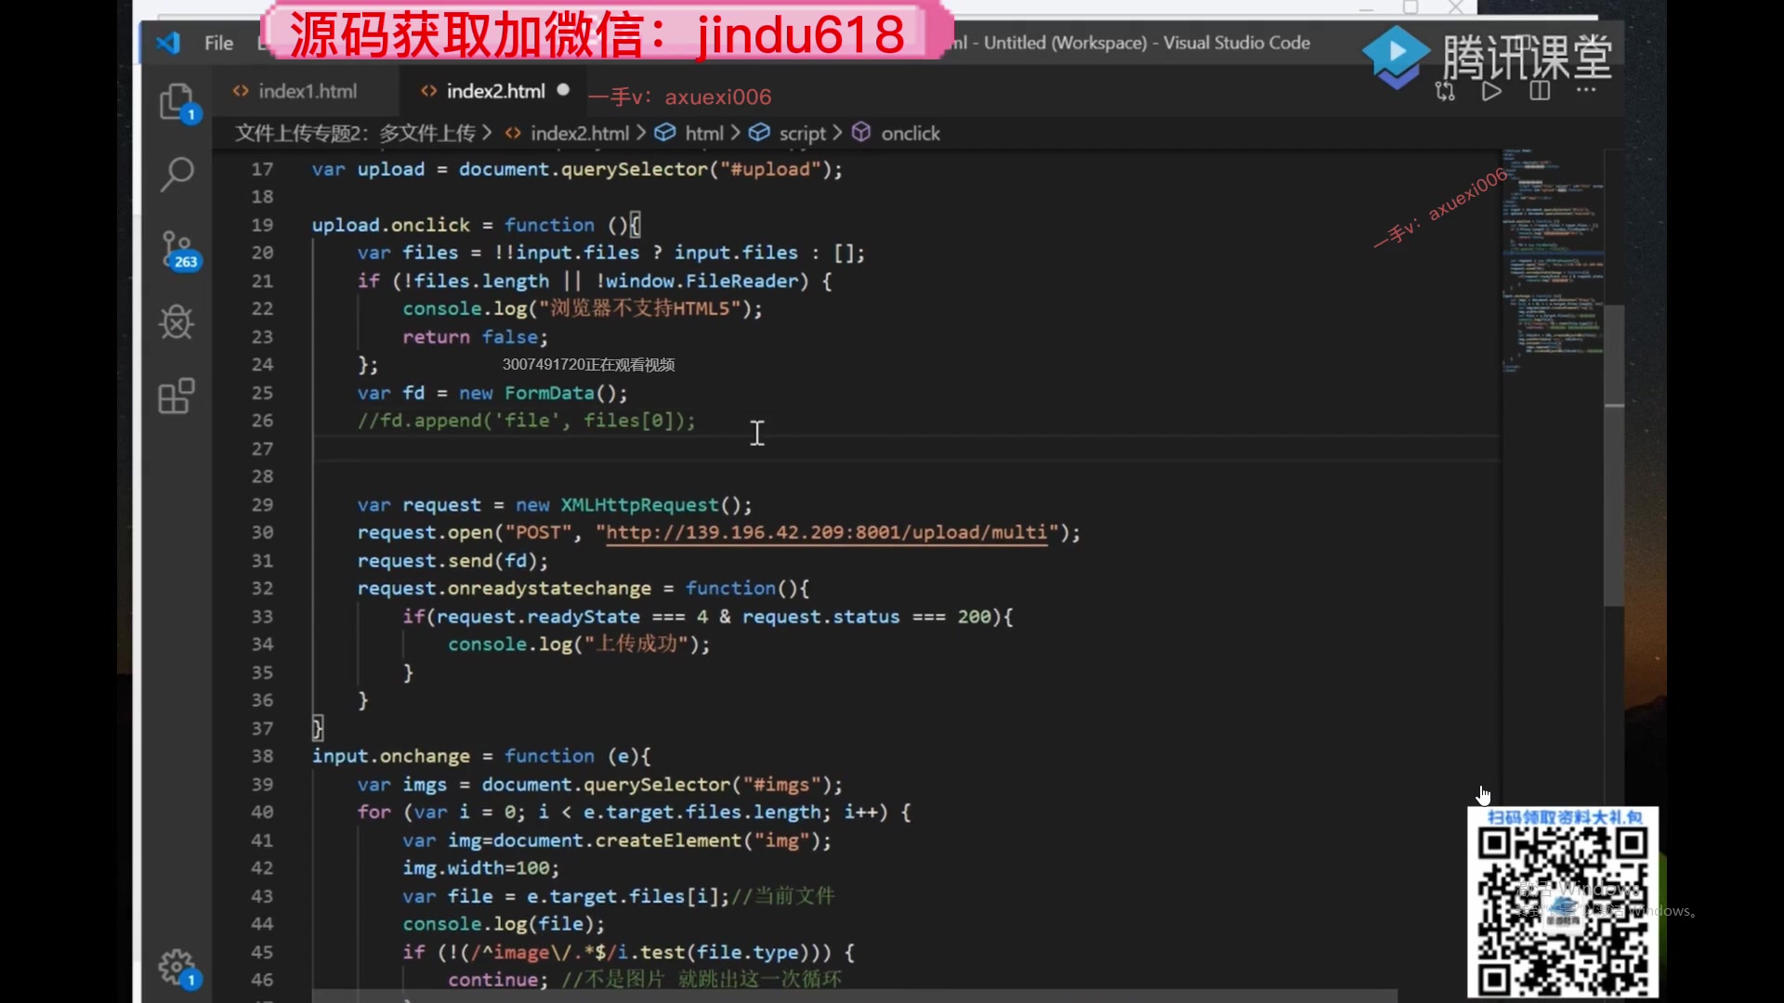Screen dimensions: 1784x1003
Task: Click the Compare Changes icon in editor toolbar
Action: tap(1445, 91)
